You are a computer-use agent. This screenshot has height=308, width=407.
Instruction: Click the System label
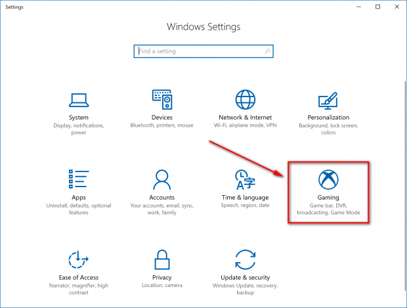click(x=79, y=118)
